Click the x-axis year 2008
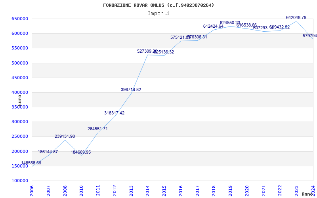 [65, 190]
